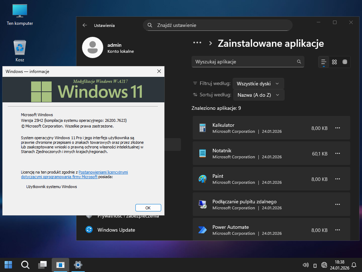Open Kalkulator more options menu

click(338, 128)
